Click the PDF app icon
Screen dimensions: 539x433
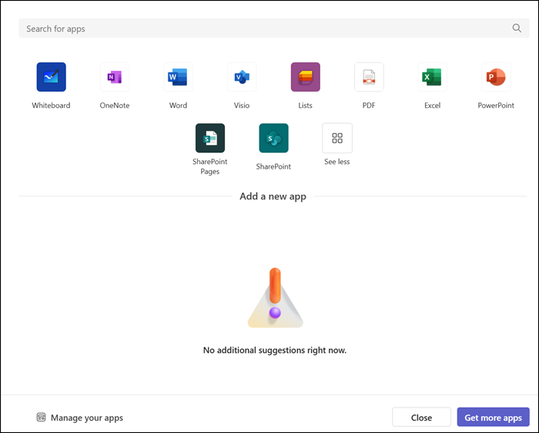tap(369, 77)
